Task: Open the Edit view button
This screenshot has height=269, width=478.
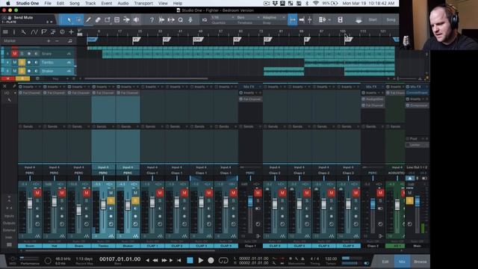Action: [385, 262]
